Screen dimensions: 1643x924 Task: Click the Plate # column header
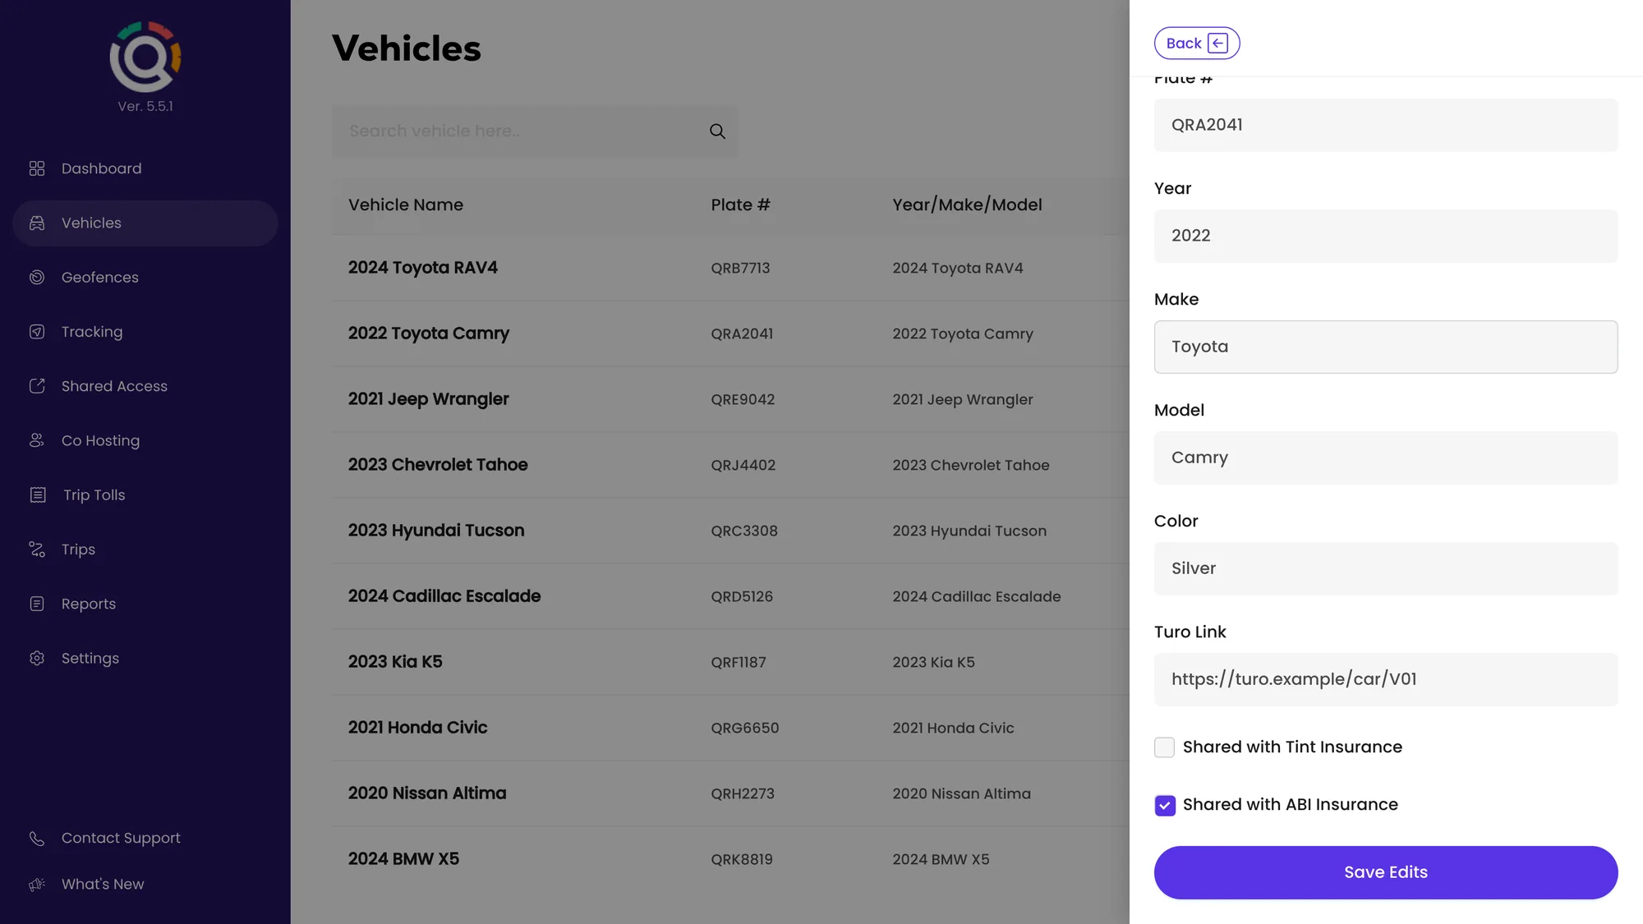click(740, 205)
